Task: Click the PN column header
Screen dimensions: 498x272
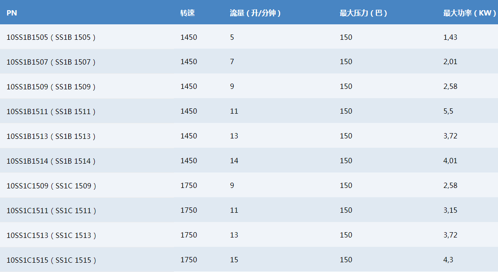Action: point(12,13)
